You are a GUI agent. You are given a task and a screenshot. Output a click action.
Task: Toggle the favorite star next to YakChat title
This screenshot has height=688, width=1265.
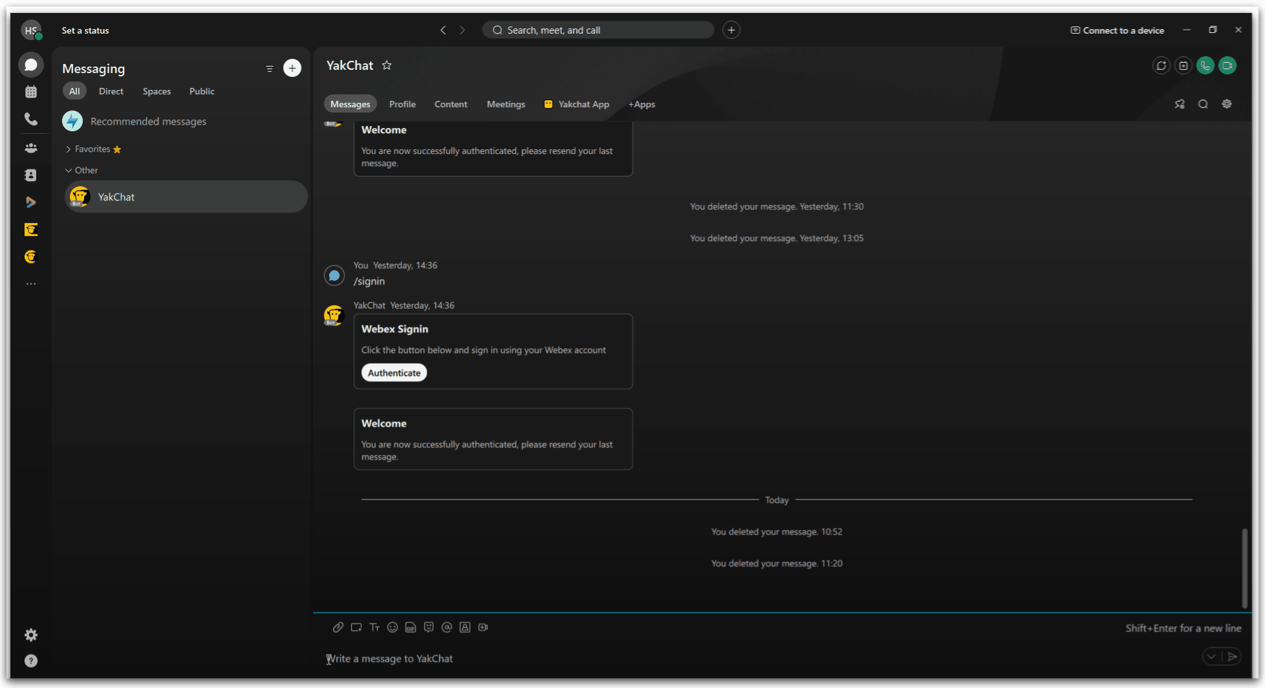click(387, 65)
